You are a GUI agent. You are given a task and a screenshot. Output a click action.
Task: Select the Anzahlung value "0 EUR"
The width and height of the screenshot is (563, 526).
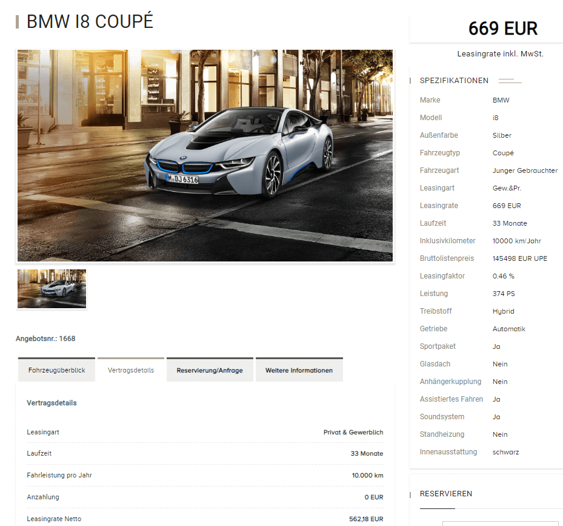click(x=374, y=497)
